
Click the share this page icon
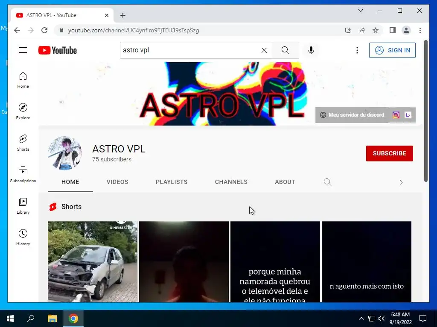tap(362, 30)
